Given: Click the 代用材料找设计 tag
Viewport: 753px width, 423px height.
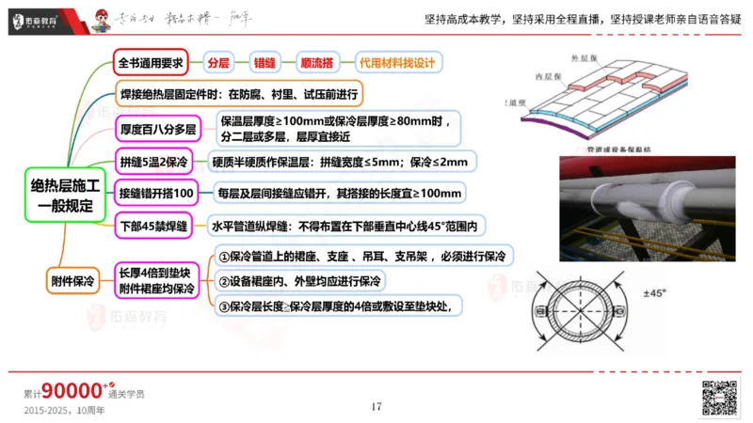Looking at the screenshot, I should click(397, 63).
